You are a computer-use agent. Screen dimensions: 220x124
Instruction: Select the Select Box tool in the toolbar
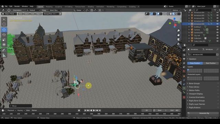coord(4,19)
